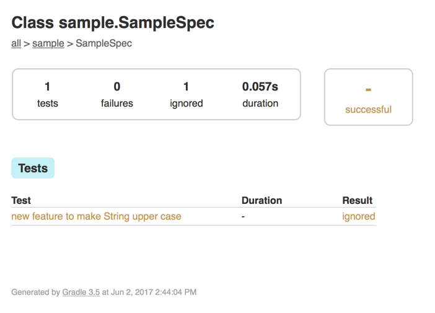Click the "ignored" result cell

358,217
